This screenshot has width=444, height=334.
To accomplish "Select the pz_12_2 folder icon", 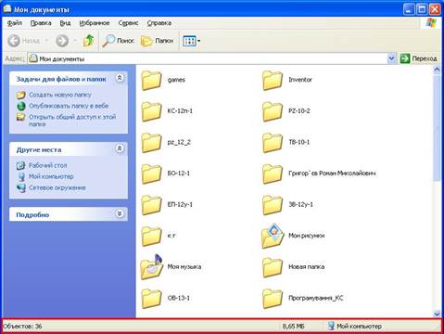I will [x=151, y=143].
